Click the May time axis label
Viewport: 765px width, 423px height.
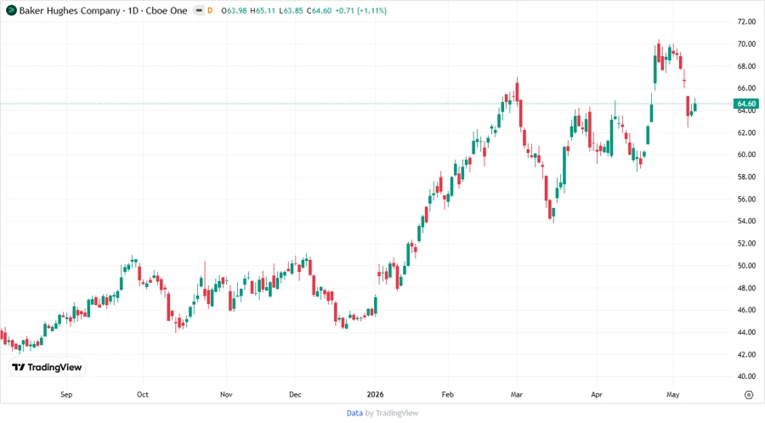tap(673, 394)
